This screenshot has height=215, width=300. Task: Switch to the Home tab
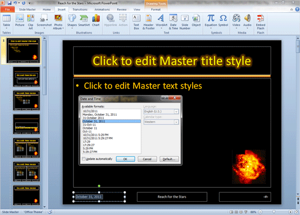[47, 9]
